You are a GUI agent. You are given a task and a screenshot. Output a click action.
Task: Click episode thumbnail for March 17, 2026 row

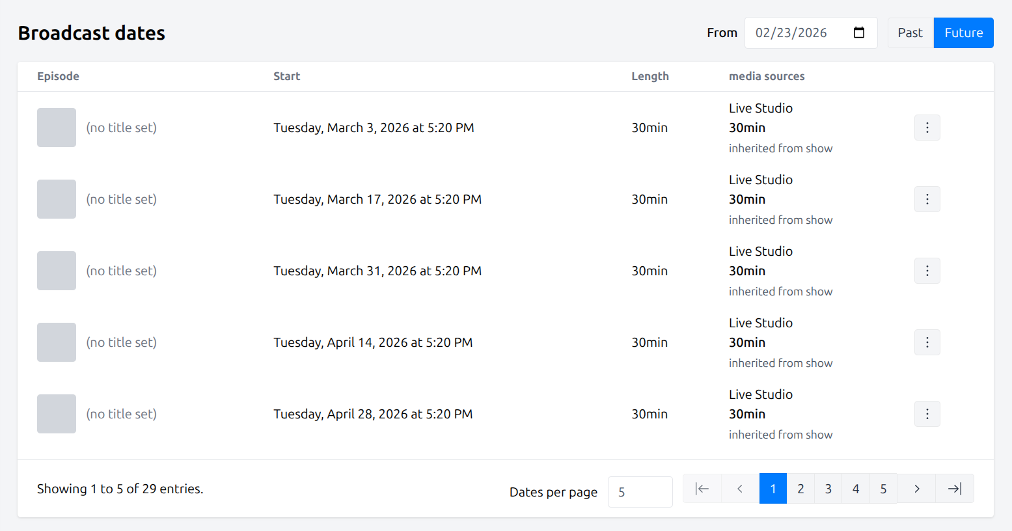(57, 199)
